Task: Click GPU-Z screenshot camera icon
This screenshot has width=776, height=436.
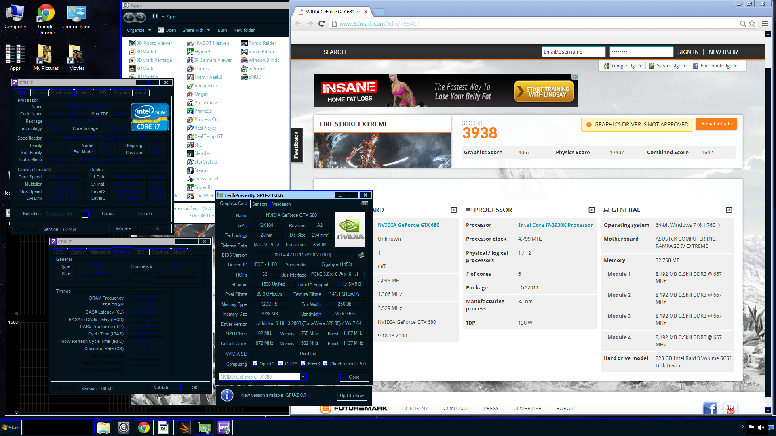Action: 365,203
